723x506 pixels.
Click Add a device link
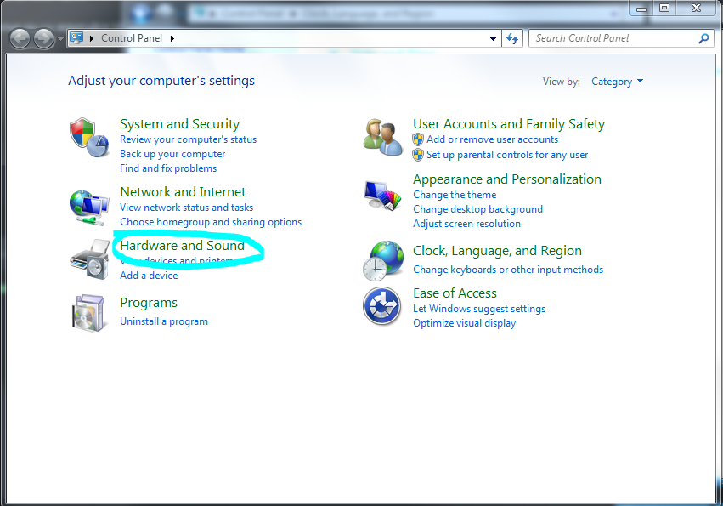coord(149,276)
